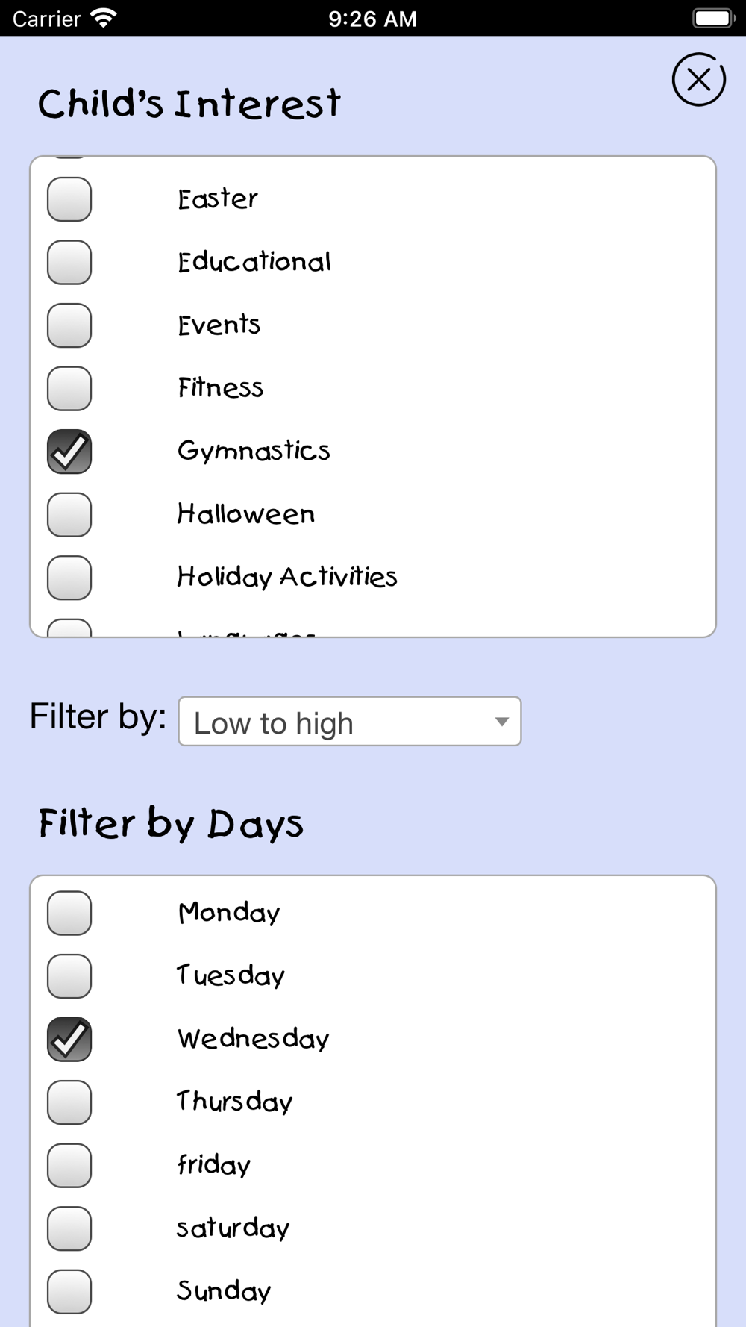Uncheck the Gymnastics checkbox
Viewport: 746px width, 1327px height.
[x=69, y=452]
